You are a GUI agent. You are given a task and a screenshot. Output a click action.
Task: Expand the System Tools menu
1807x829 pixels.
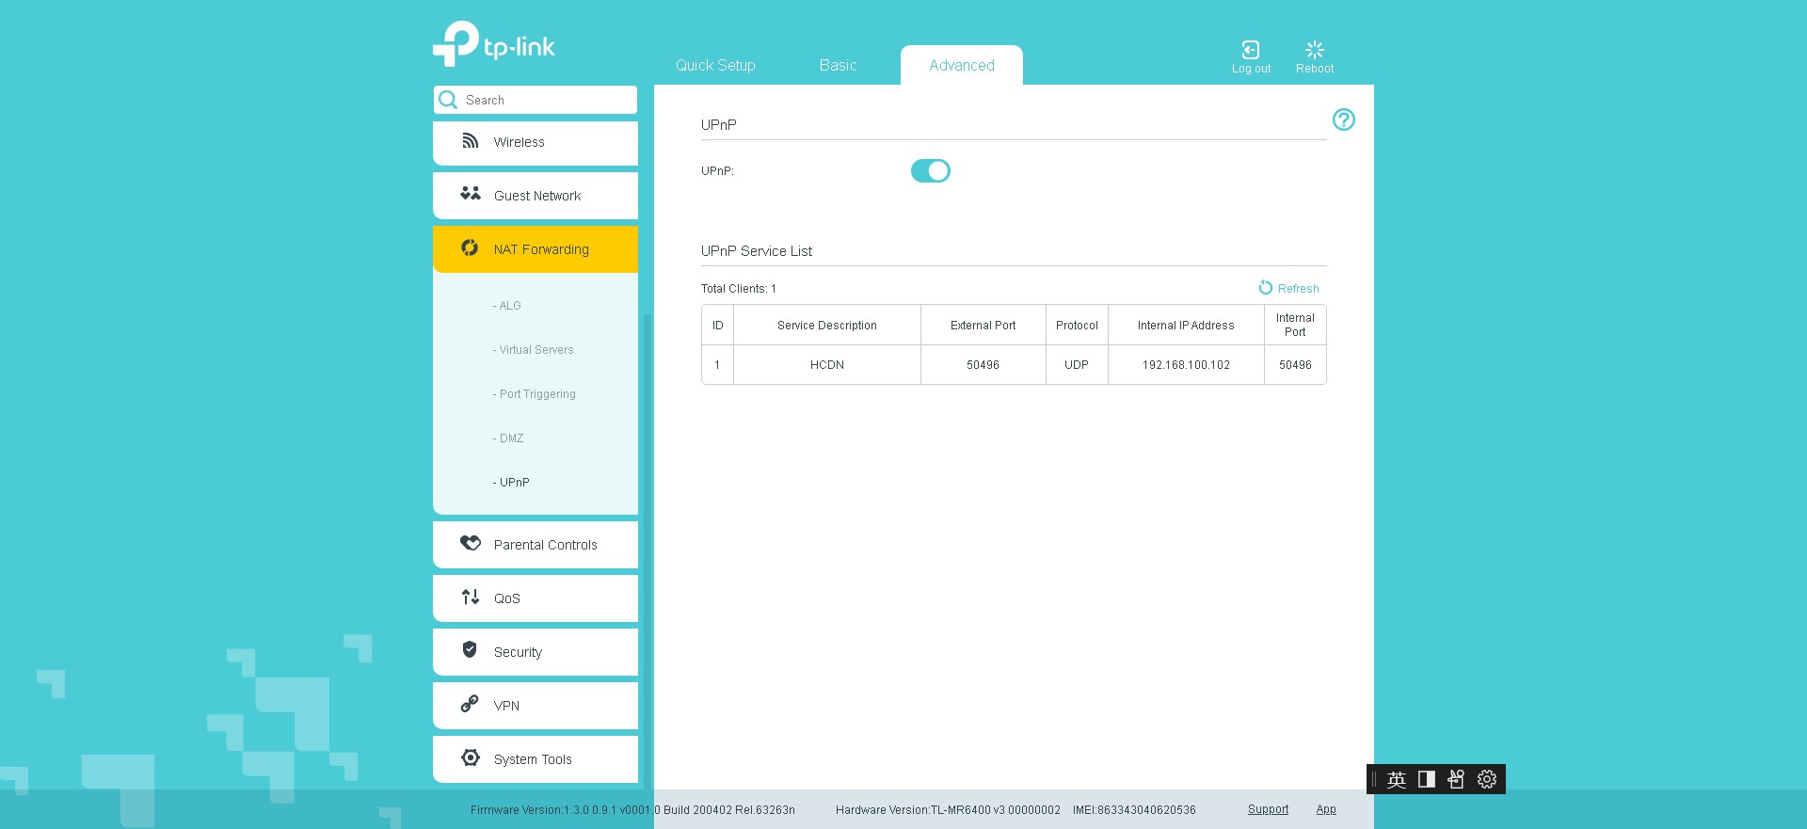click(536, 759)
